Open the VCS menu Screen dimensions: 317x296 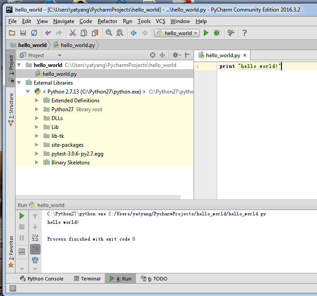[x=160, y=21]
